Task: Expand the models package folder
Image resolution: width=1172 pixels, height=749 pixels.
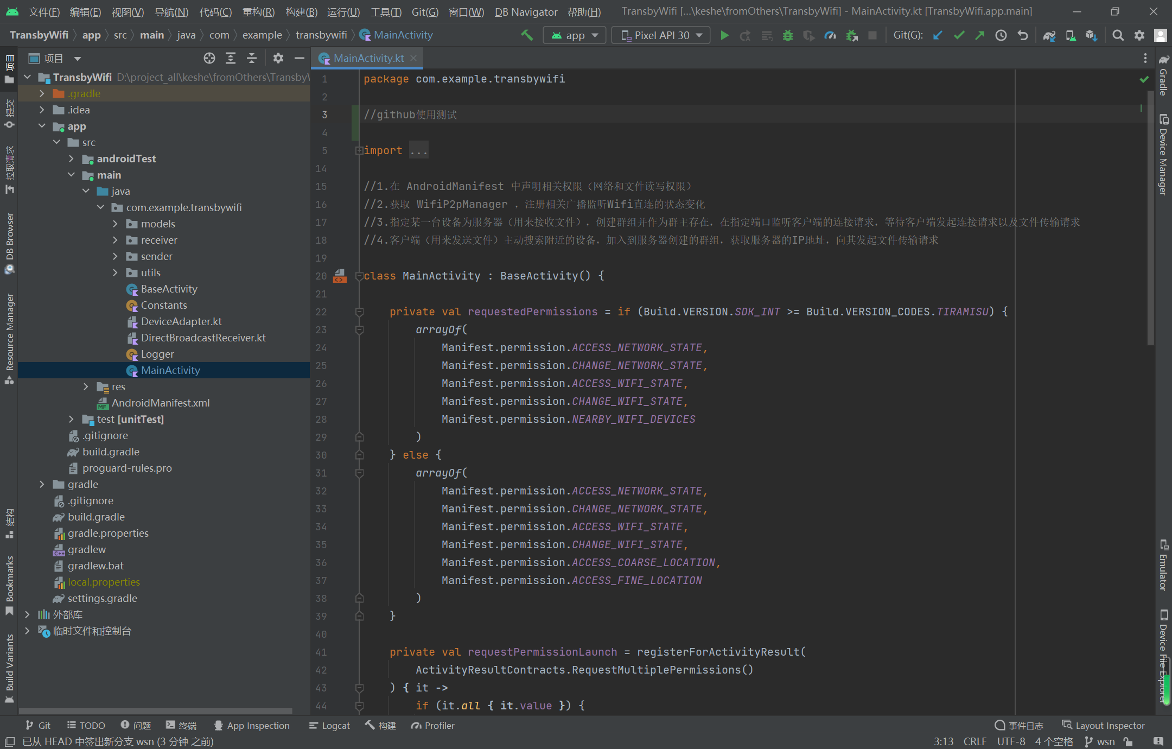Action: coord(115,224)
